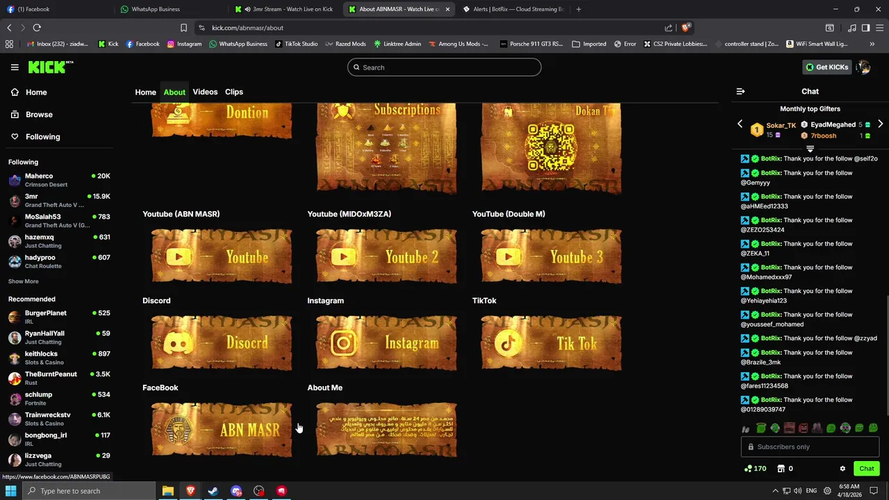Open Following in the sidebar
Image resolution: width=889 pixels, height=500 pixels.
coord(35,137)
